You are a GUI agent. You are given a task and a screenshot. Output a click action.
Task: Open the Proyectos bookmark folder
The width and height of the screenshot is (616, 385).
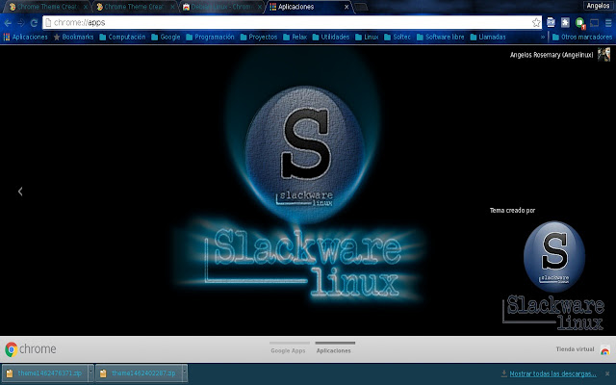[x=259, y=37]
